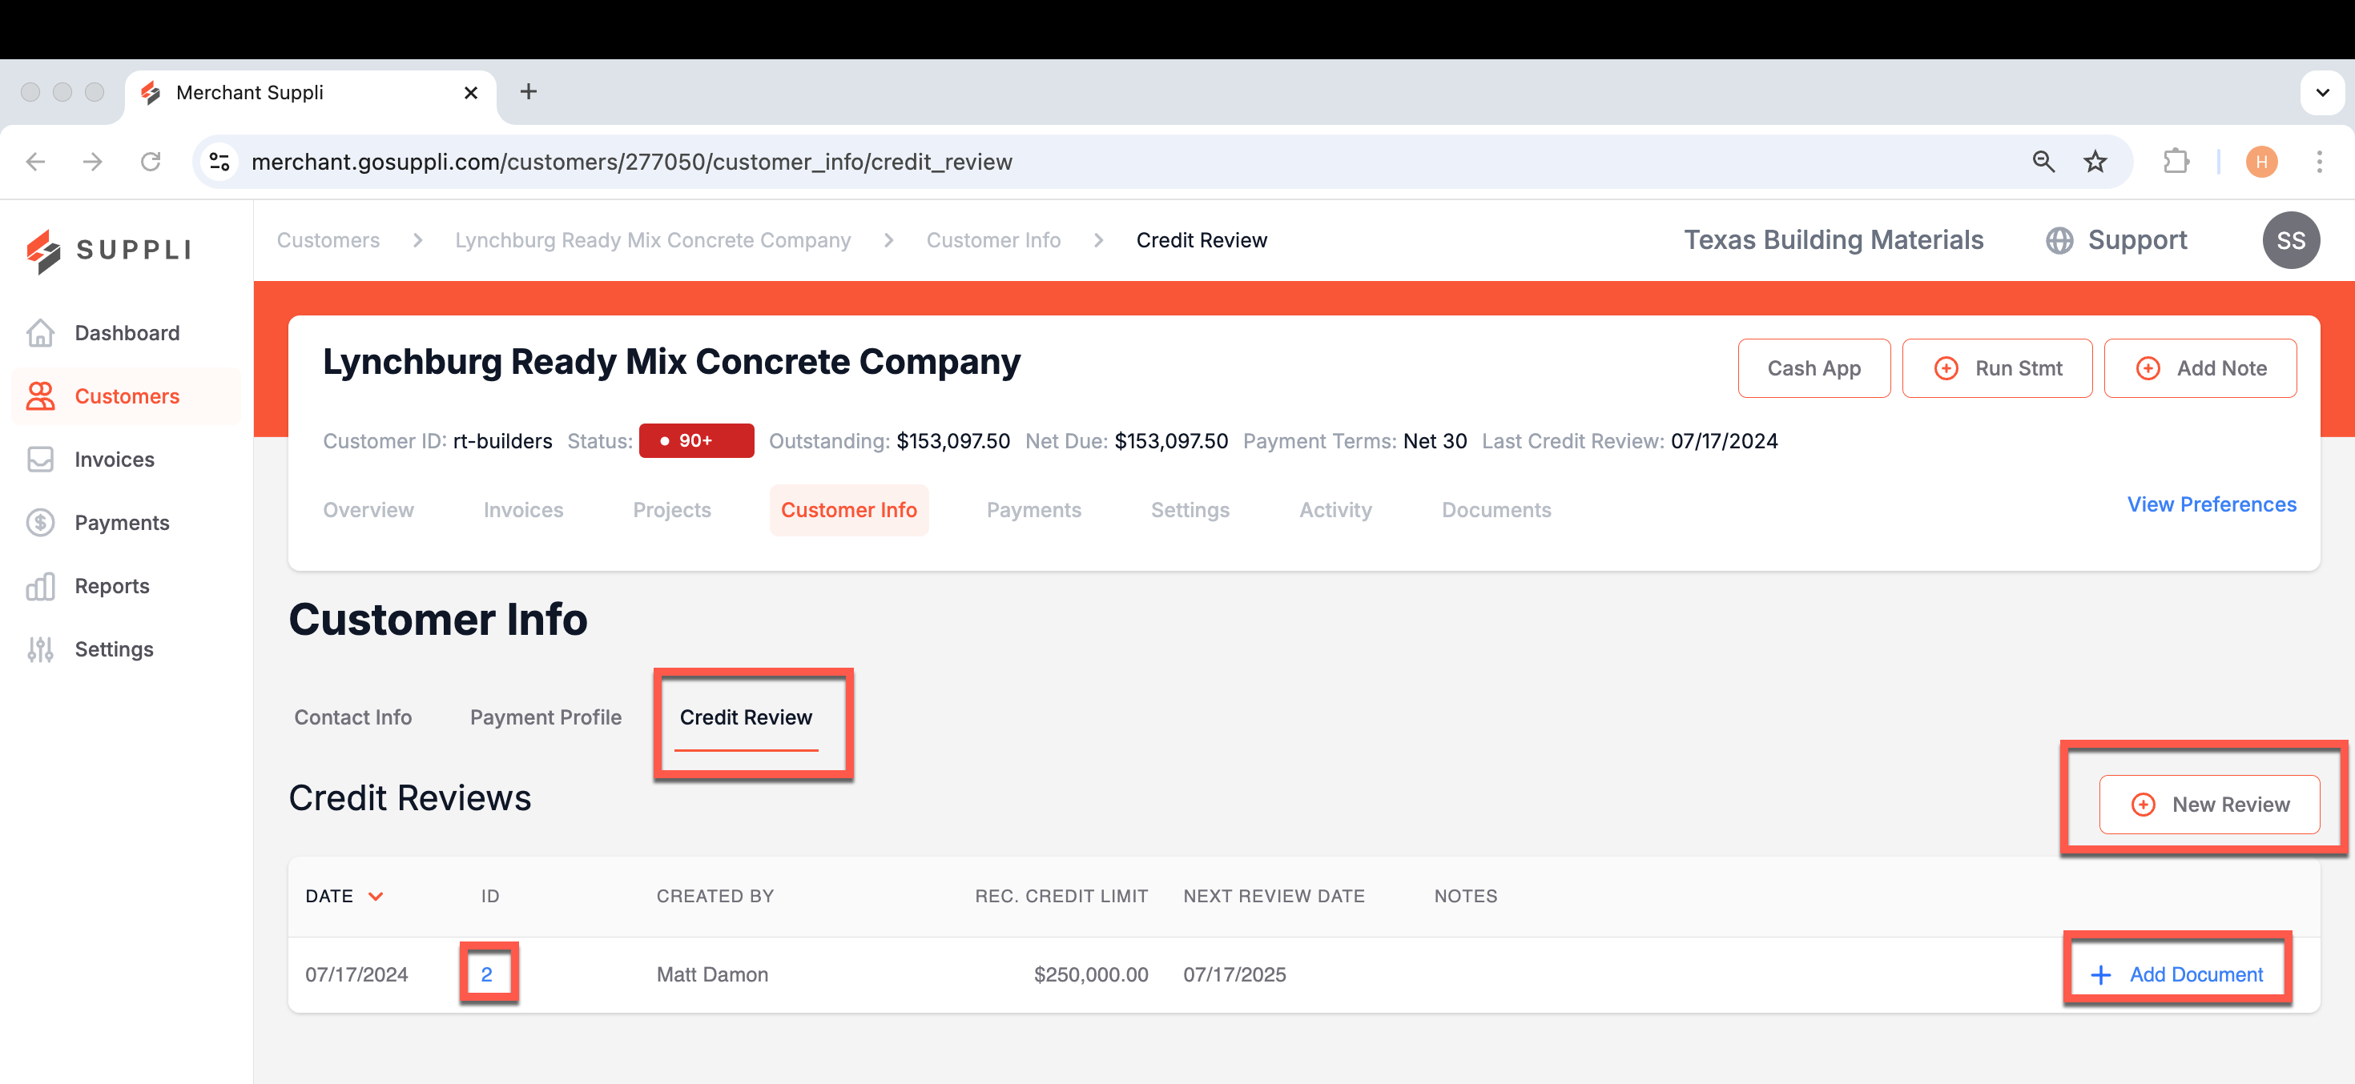Image resolution: width=2355 pixels, height=1084 pixels.
Task: Bookmark this page with the star icon
Action: [x=2095, y=162]
